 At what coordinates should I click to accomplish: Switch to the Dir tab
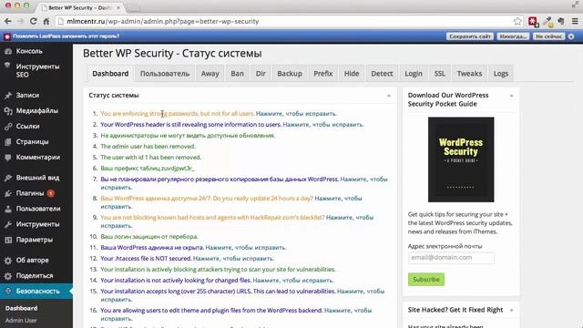pos(261,74)
